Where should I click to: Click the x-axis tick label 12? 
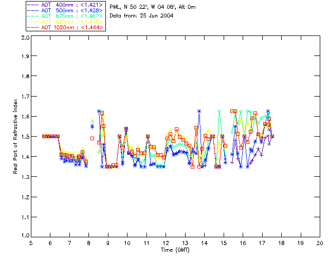pyautogui.click(x=166, y=243)
